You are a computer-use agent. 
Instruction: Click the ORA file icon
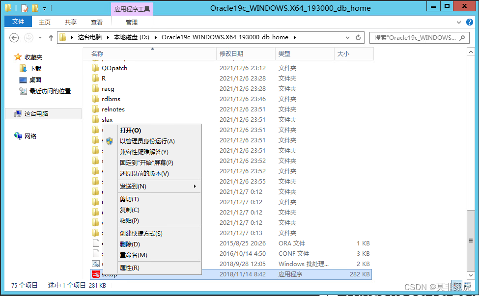(96, 243)
